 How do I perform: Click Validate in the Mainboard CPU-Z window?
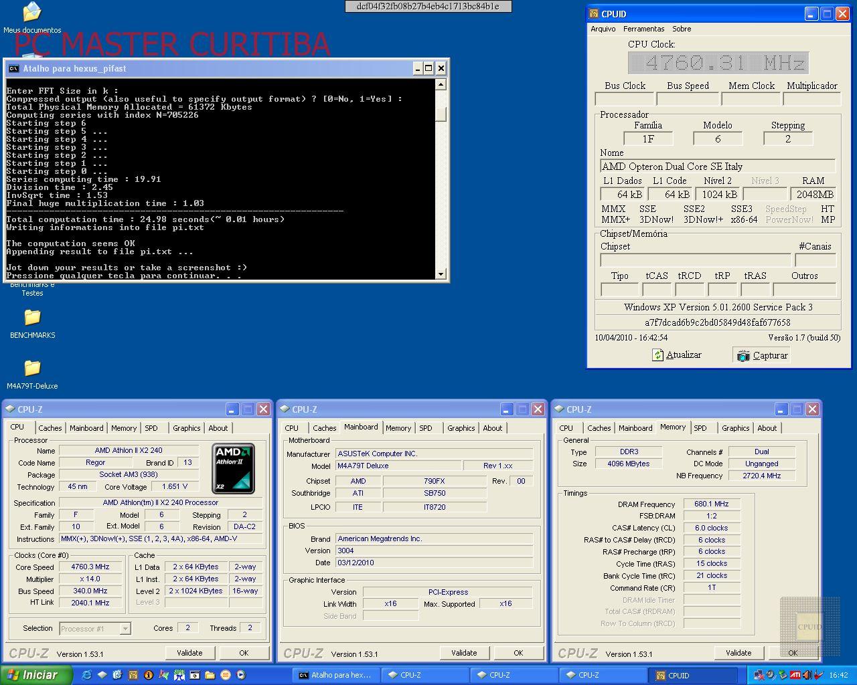point(464,653)
